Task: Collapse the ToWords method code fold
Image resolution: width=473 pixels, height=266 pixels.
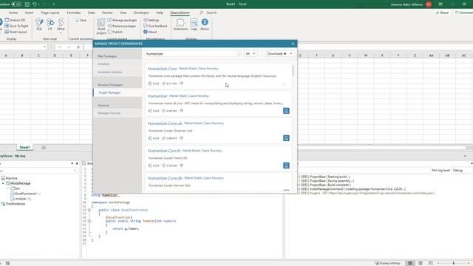Action: [x=89, y=221]
